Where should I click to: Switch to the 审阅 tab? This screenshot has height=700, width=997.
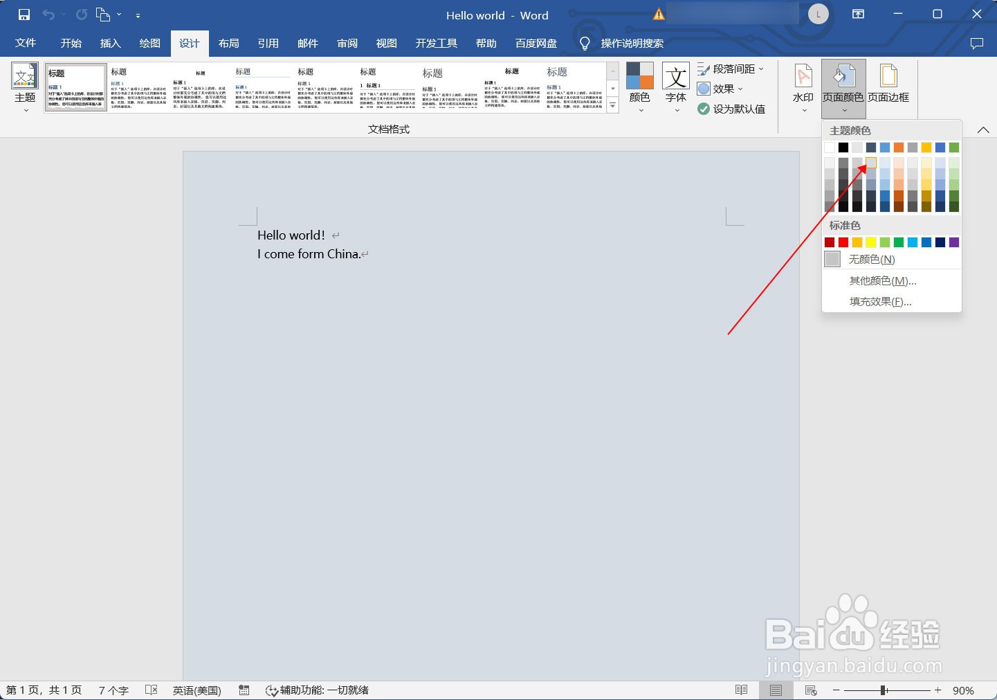tap(347, 43)
